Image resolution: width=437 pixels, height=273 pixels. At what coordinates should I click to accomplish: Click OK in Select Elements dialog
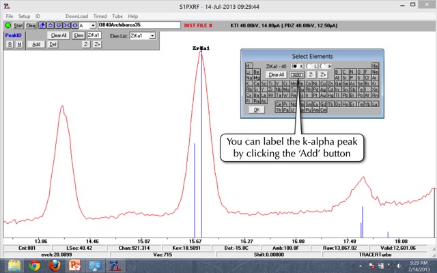pos(256,109)
